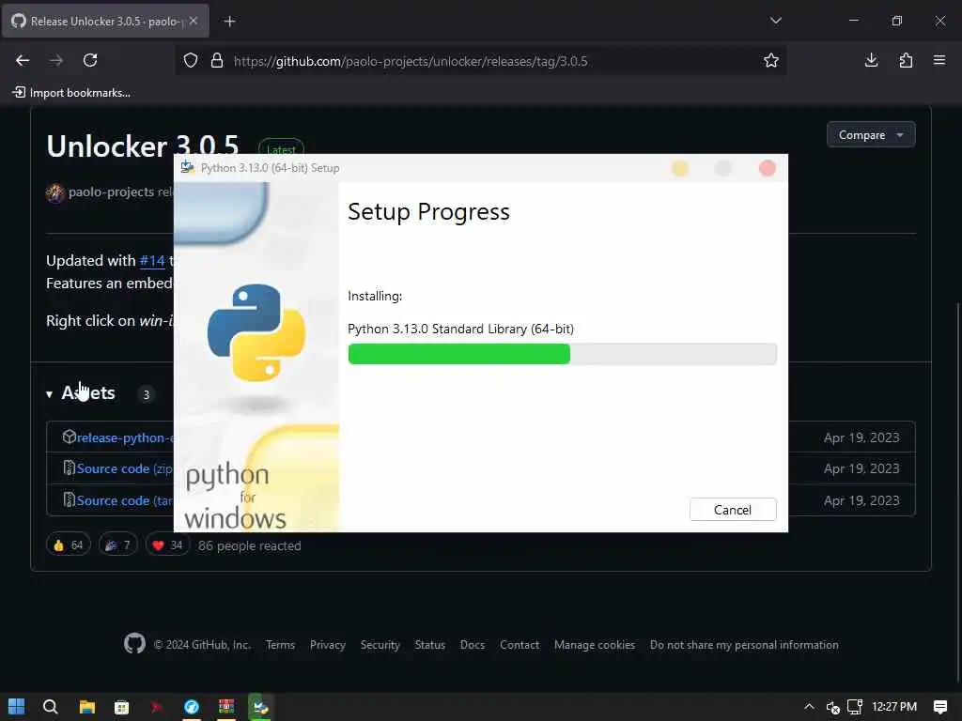The height and width of the screenshot is (721, 962).
Task: Click the package icon beside release-python asset
Action: (69, 437)
